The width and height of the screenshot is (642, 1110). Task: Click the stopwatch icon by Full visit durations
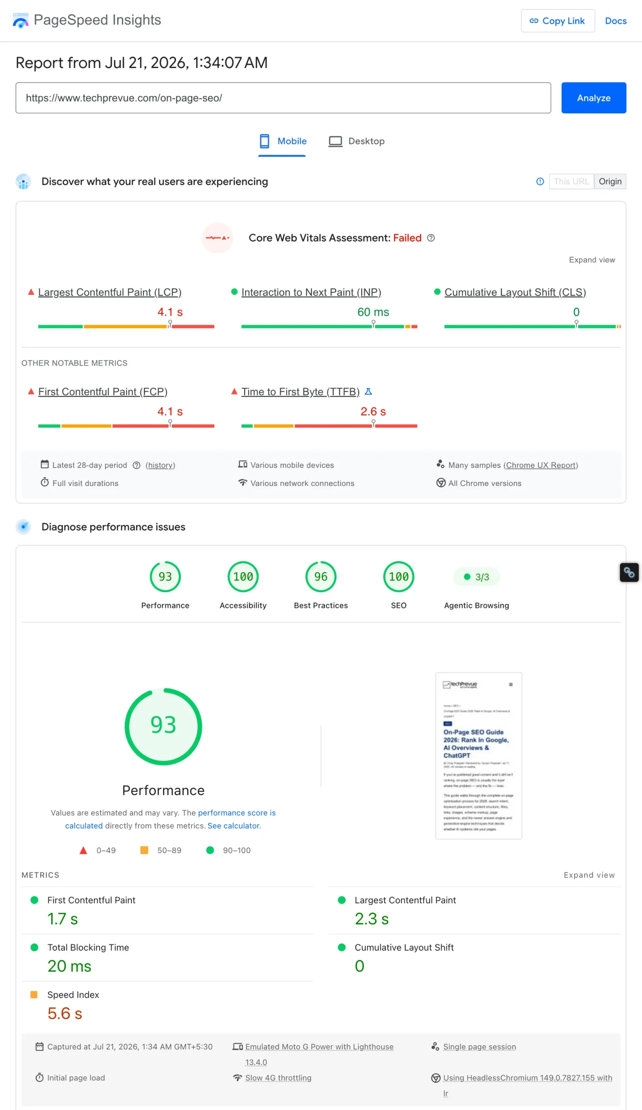(45, 482)
